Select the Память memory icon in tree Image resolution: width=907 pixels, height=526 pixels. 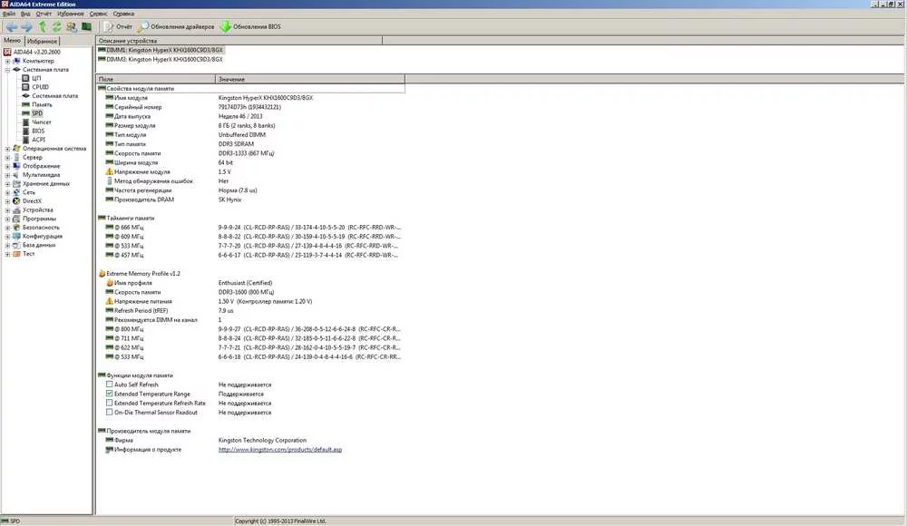(x=25, y=104)
